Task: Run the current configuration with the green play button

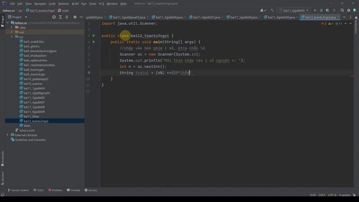Action: [x=315, y=11]
